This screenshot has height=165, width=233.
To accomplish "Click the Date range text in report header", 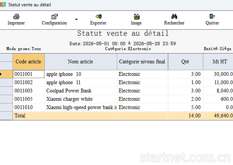I will pos(123,44).
